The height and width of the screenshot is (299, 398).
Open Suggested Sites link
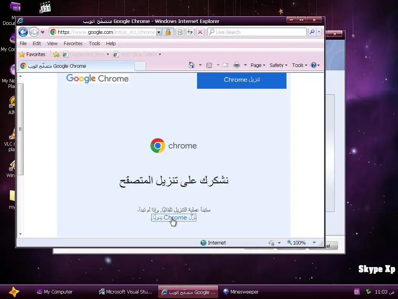86,55
